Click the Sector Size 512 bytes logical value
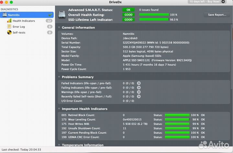This screenshot has width=233, height=153. (148, 51)
